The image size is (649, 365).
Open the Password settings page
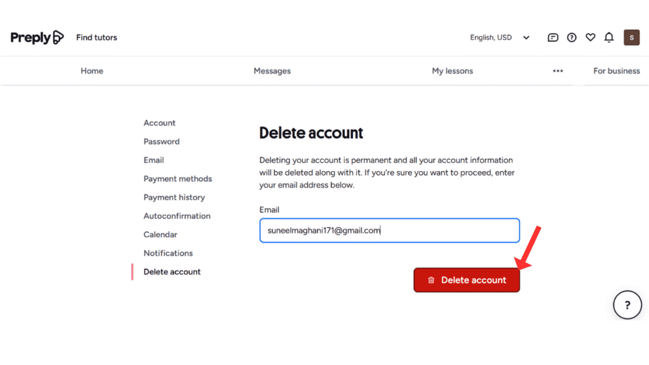click(161, 141)
